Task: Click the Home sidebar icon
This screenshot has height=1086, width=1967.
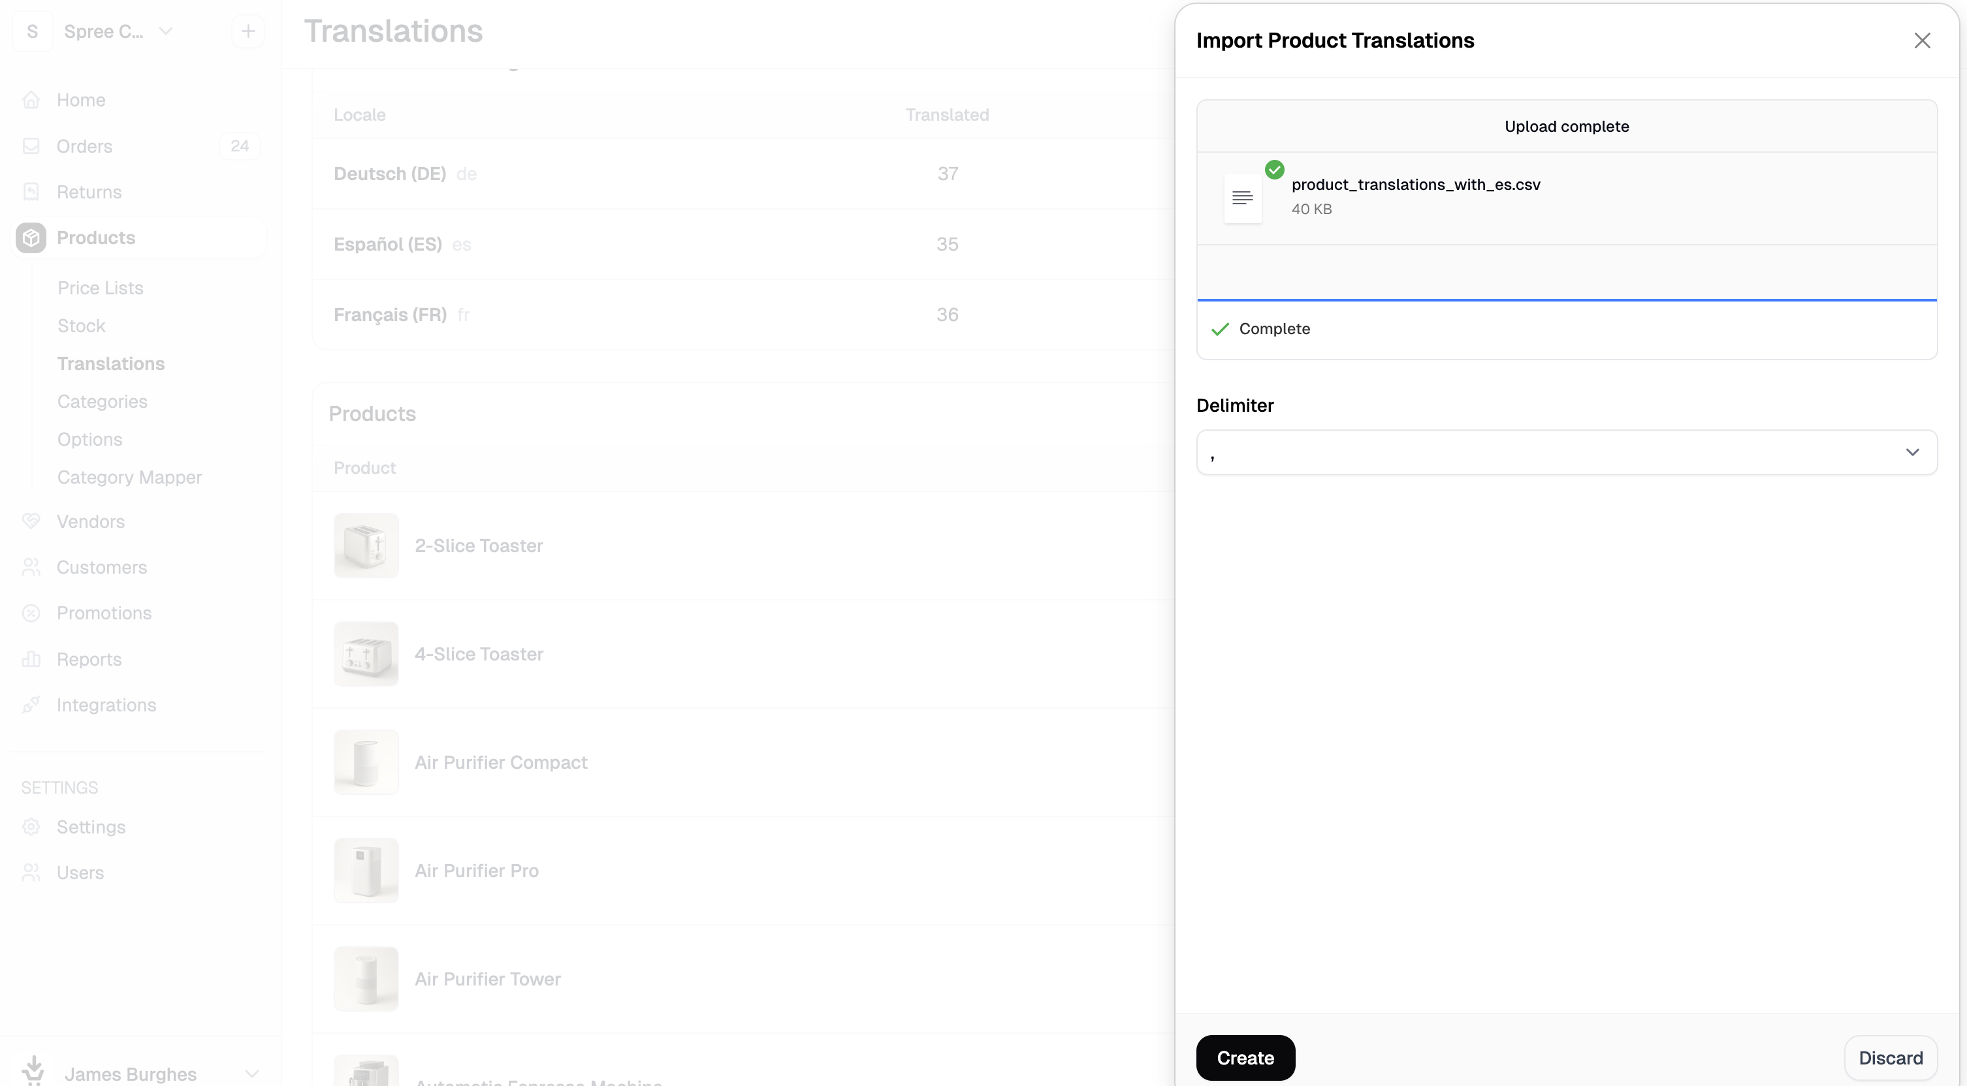Action: pos(31,100)
